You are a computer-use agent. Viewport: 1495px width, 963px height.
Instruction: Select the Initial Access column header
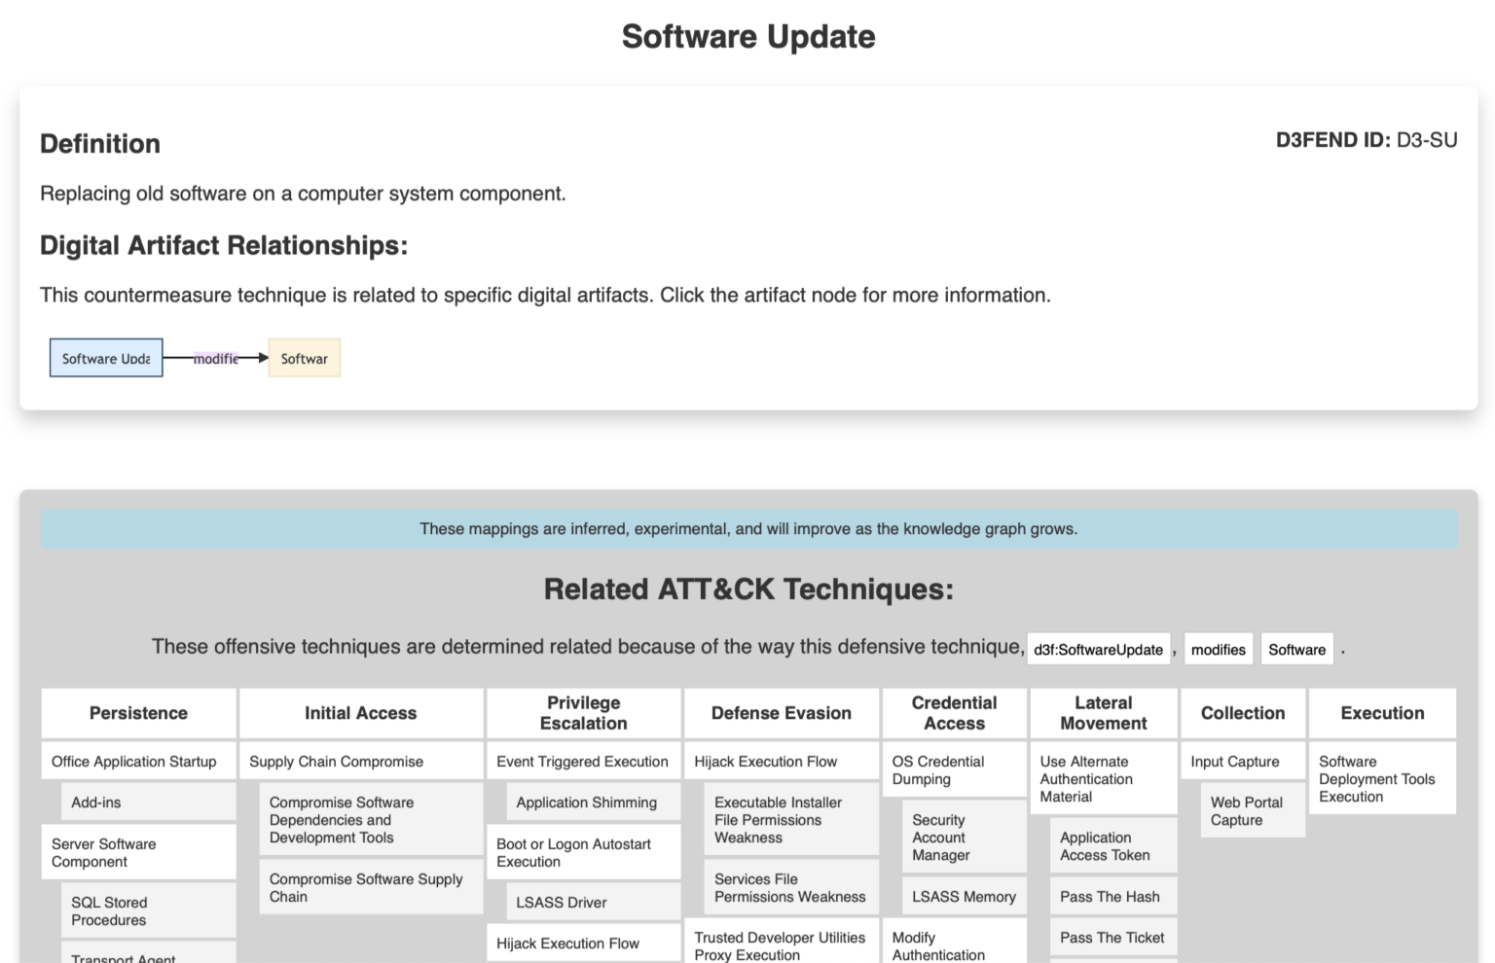point(360,713)
